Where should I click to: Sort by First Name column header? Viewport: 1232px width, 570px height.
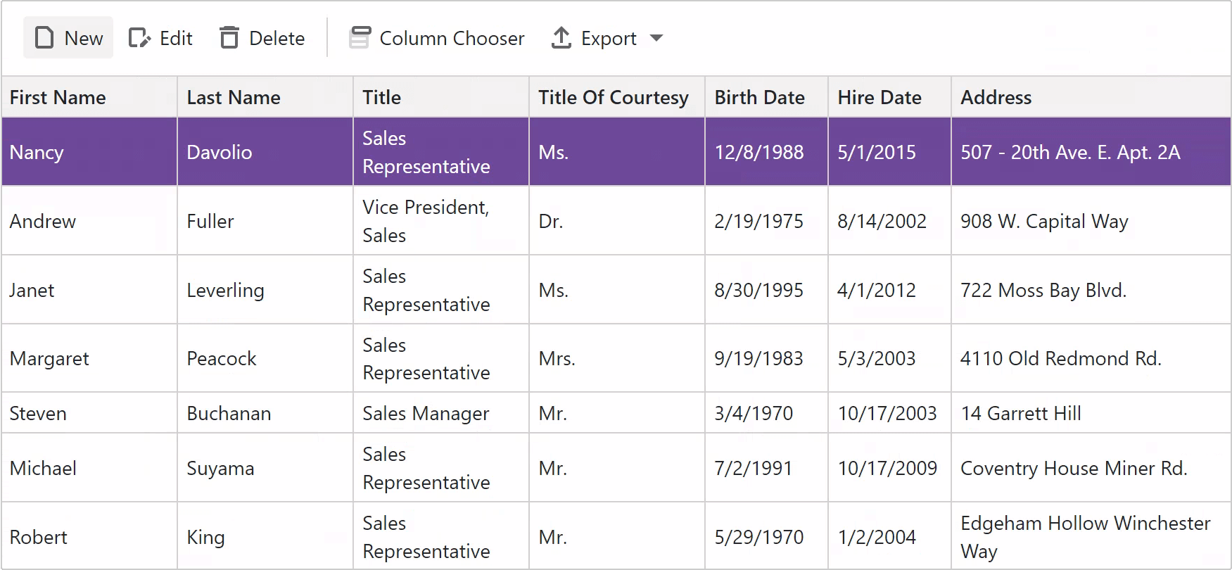(58, 97)
